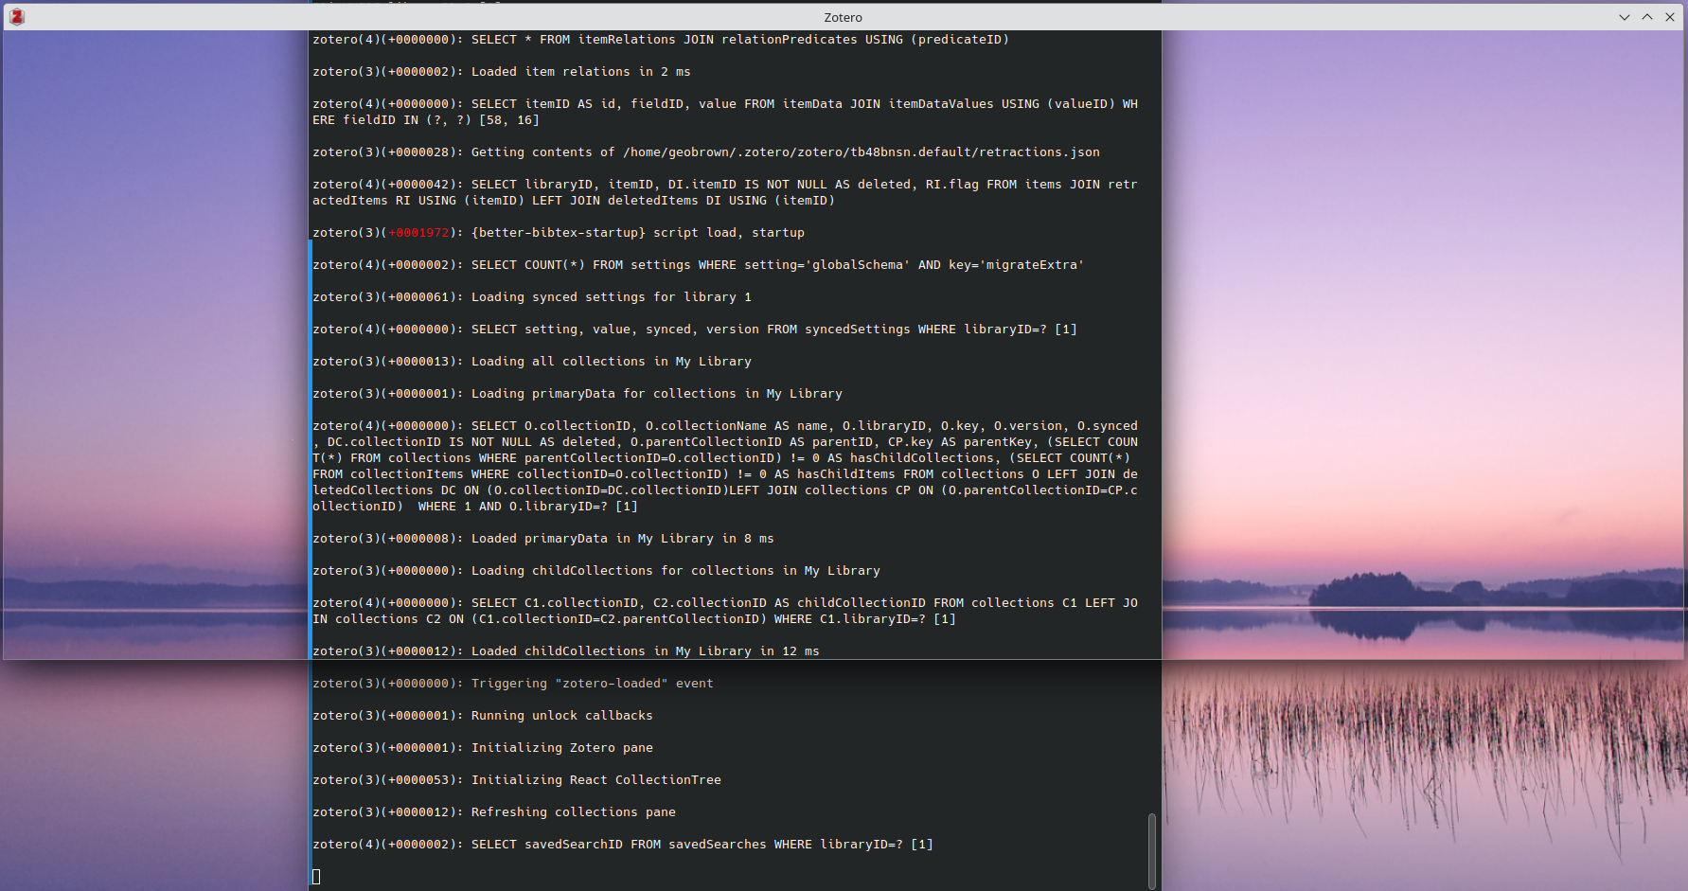The image size is (1688, 891).
Task: Click "{better-bibtex-startup} script load, startup" text
Action: [x=638, y=233]
